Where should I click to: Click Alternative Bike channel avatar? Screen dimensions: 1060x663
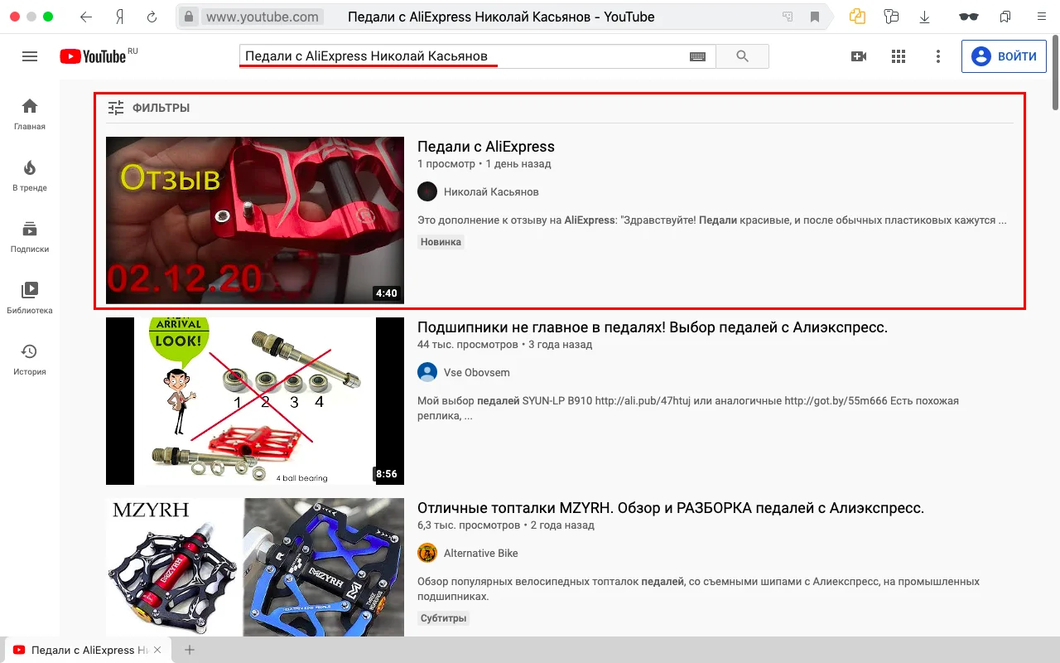[x=427, y=553]
